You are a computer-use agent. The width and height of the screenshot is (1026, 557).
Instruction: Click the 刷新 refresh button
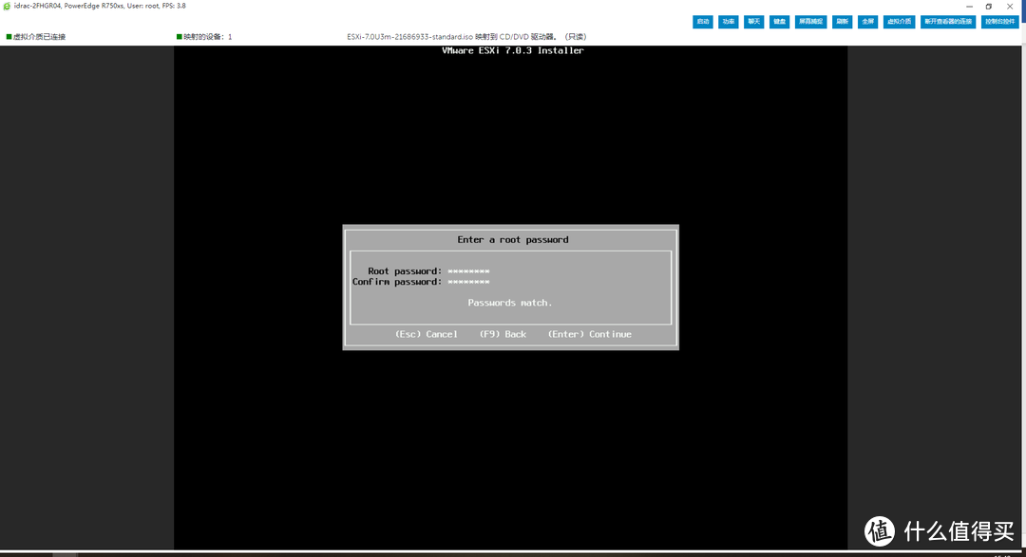842,22
